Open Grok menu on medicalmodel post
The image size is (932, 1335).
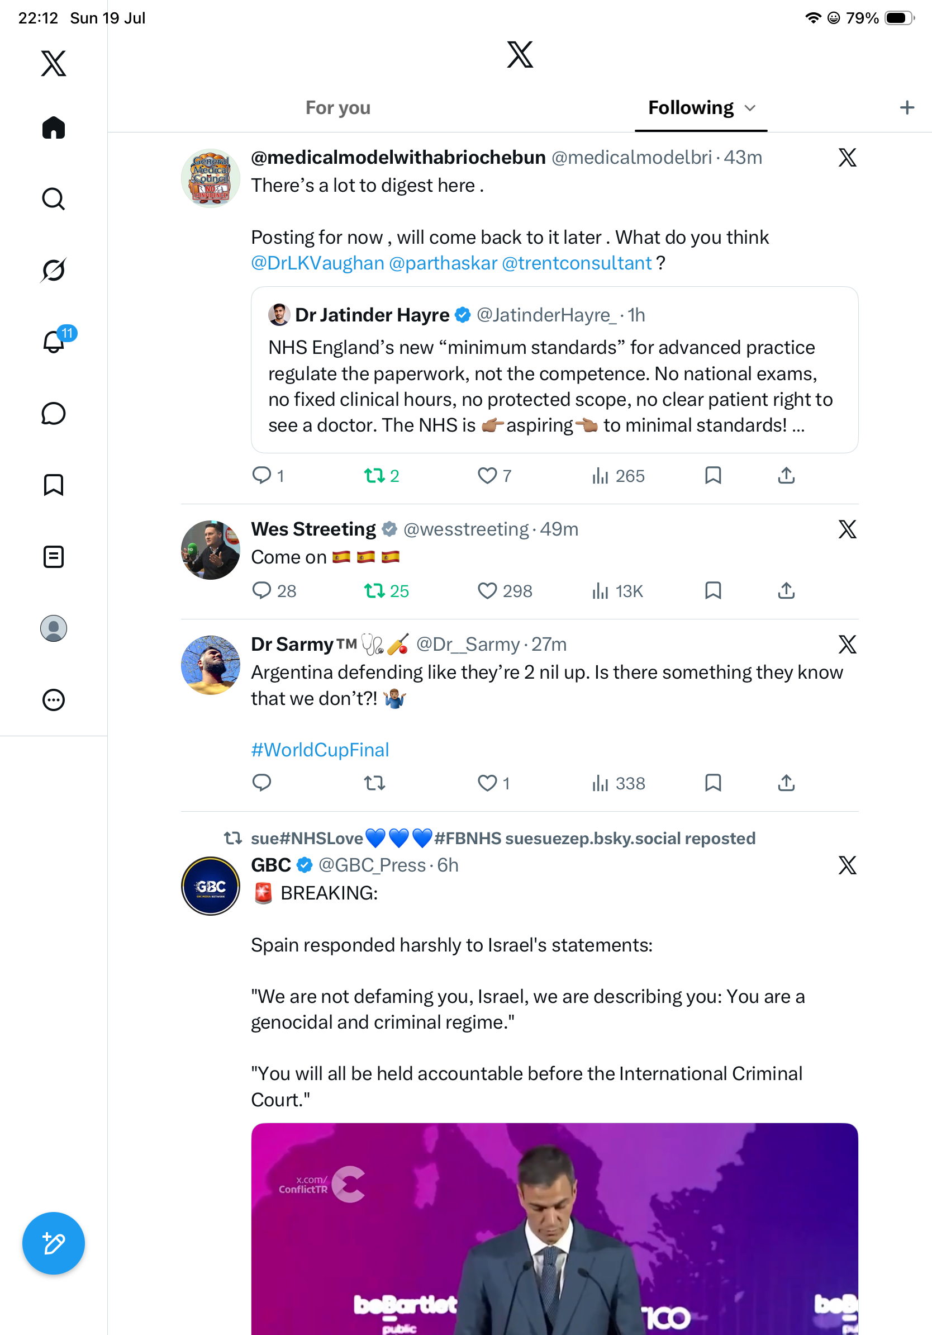click(x=847, y=158)
